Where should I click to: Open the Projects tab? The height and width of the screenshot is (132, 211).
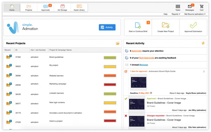click(29, 8)
